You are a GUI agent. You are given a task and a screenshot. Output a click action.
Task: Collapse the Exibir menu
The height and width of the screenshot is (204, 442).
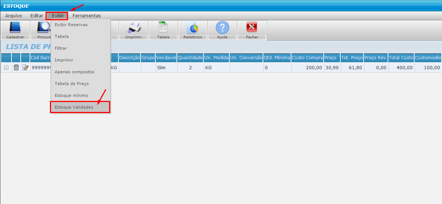coord(57,16)
